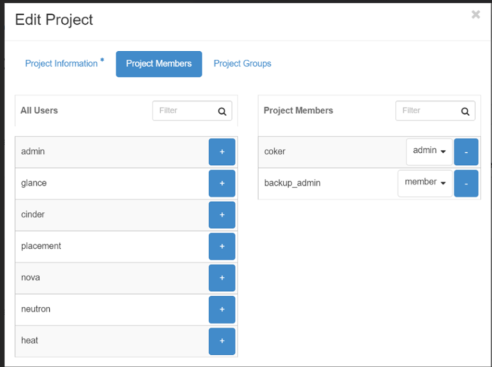The height and width of the screenshot is (367, 492).
Task: Add glance to project members
Action: click(221, 183)
